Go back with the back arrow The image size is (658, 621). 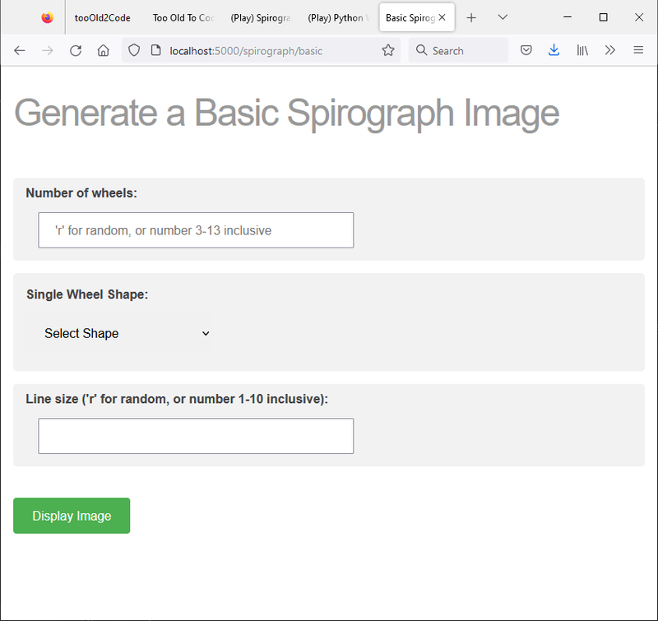point(19,51)
